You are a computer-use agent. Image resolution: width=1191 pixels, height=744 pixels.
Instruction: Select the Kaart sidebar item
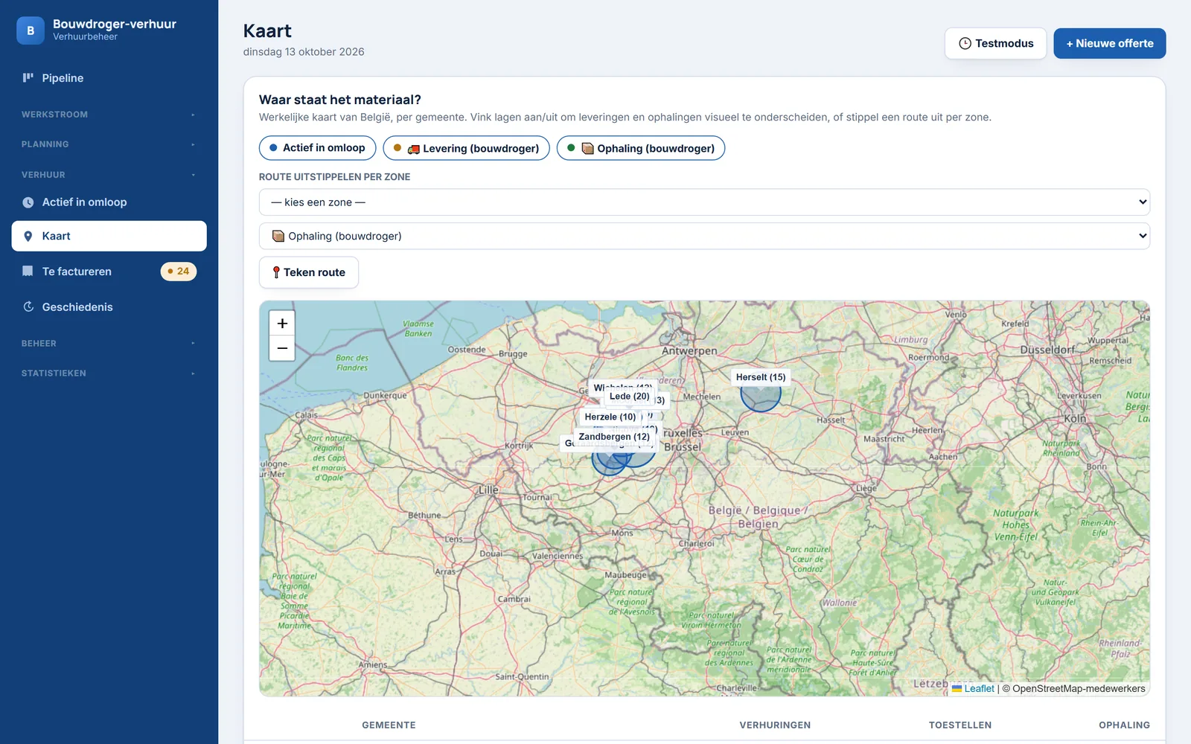click(x=109, y=236)
